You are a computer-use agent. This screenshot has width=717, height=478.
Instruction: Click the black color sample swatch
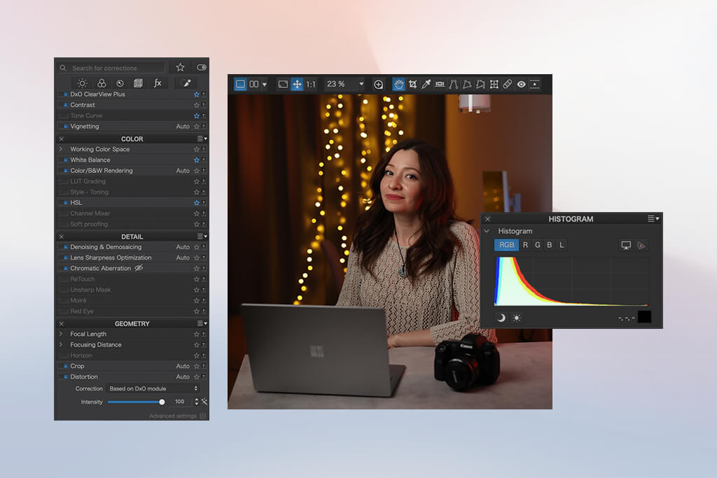[644, 317]
